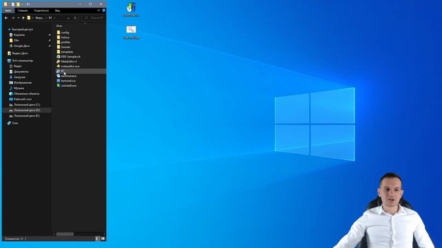Open Объемные объекты in navigation pane
The image size is (442, 248).
26,94
